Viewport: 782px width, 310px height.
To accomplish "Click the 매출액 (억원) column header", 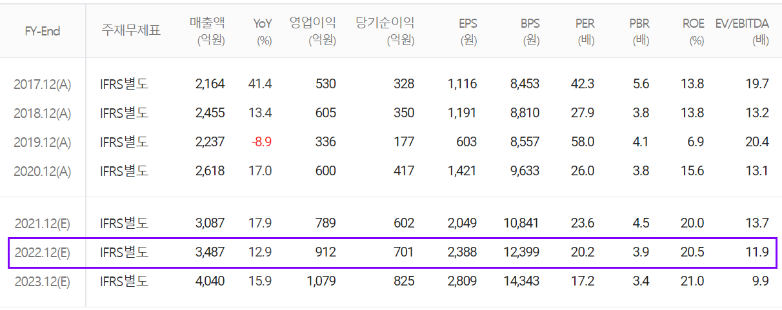I will click(x=207, y=31).
